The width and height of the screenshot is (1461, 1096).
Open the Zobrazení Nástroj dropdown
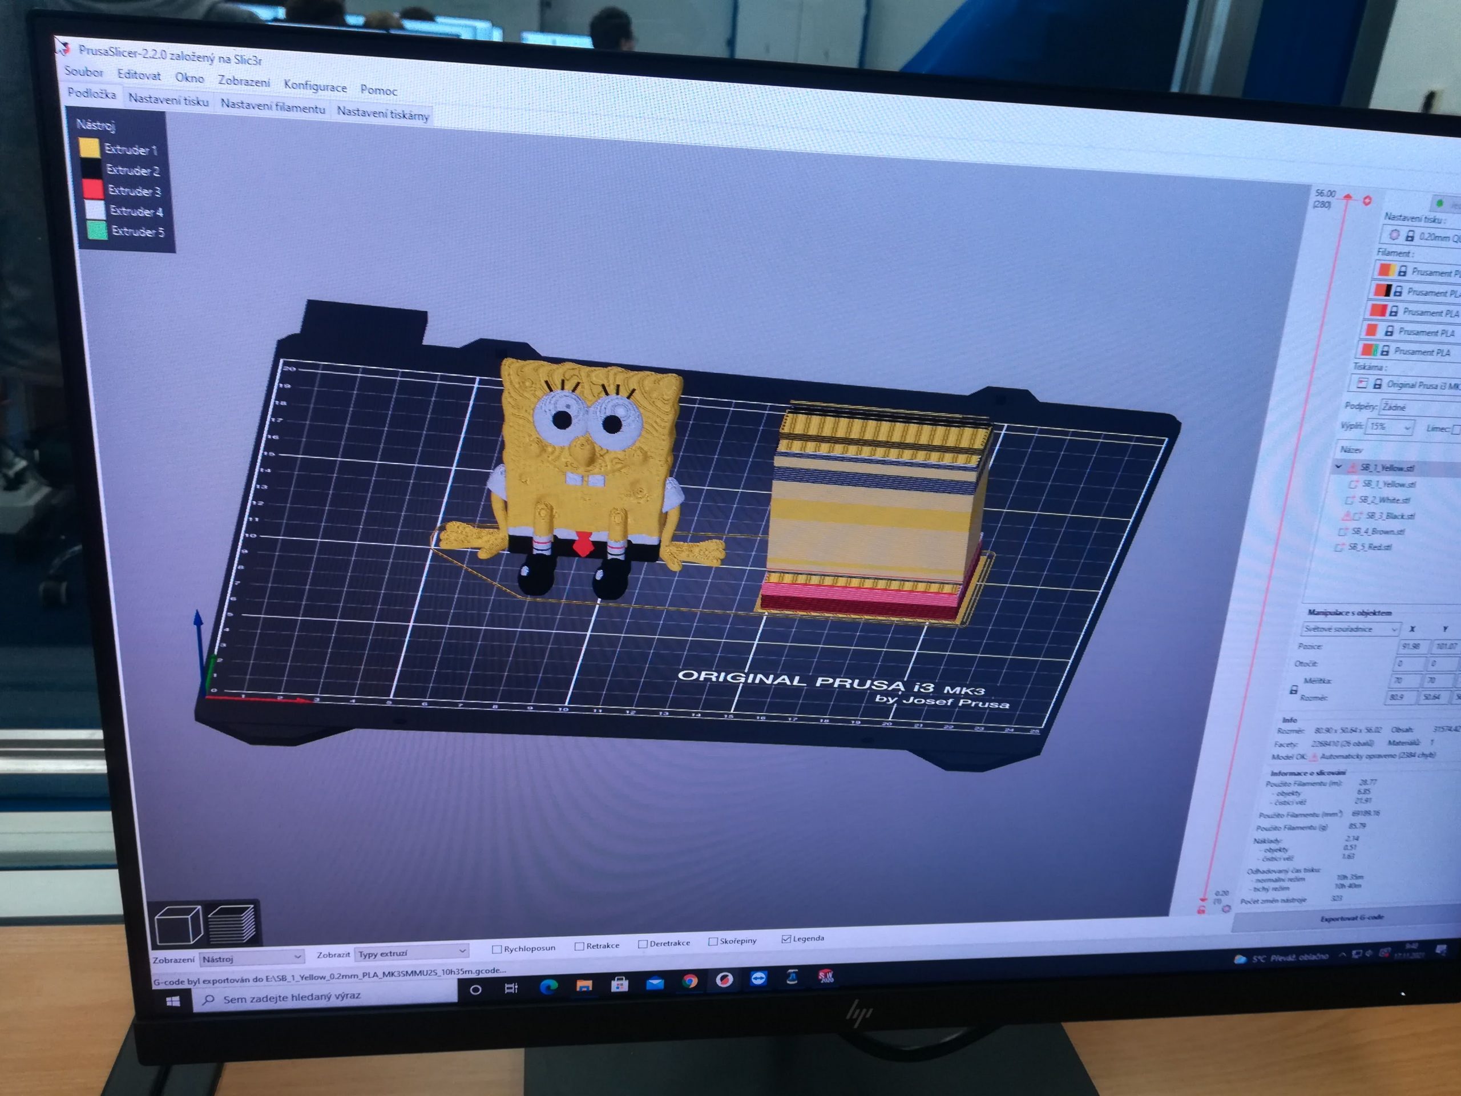click(252, 958)
